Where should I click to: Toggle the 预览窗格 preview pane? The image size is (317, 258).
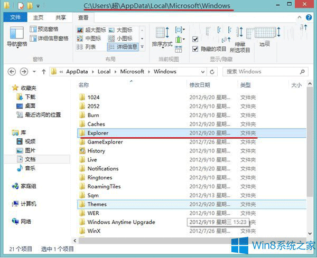pyautogui.click(x=44, y=29)
